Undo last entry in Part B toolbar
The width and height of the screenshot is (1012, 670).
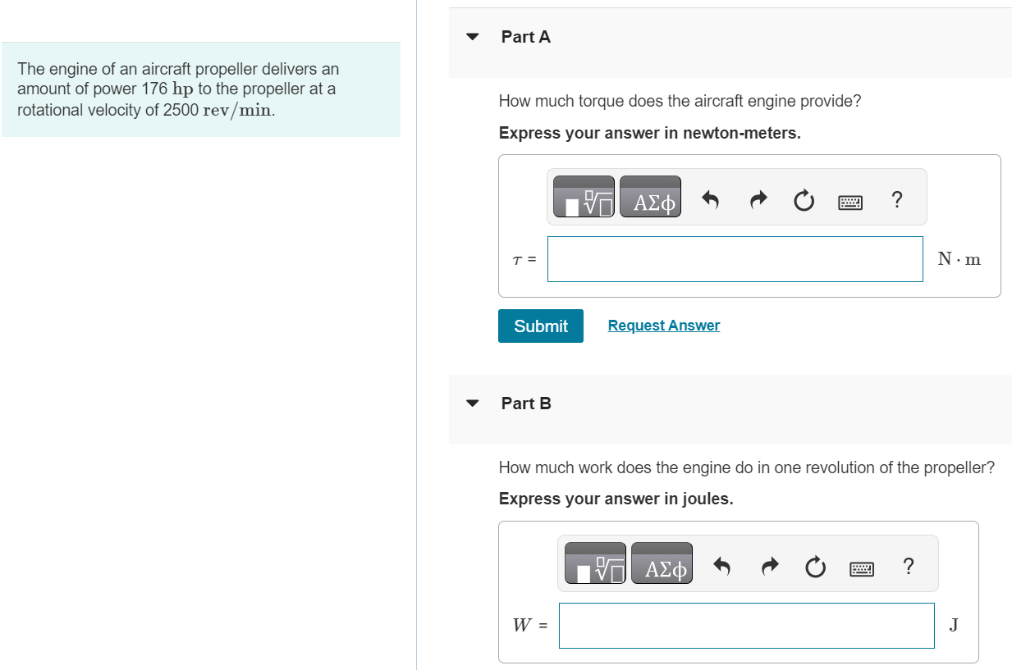(x=723, y=566)
